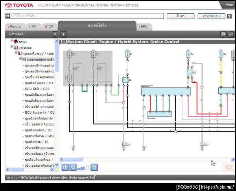The image size is (236, 191).
Task: Select the ชุดเรือนลิ้นเร่งดีเซล tree item
Action: [x=39, y=160]
